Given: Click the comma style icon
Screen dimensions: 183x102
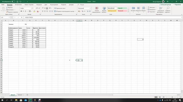Looking at the screenshot, I should (x=85, y=11).
